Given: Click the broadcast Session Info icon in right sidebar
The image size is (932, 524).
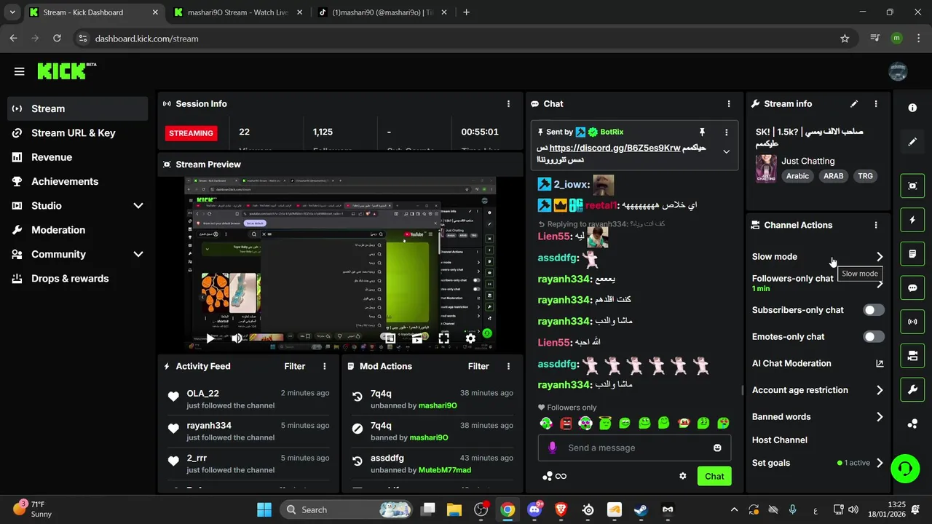Looking at the screenshot, I should tap(912, 322).
